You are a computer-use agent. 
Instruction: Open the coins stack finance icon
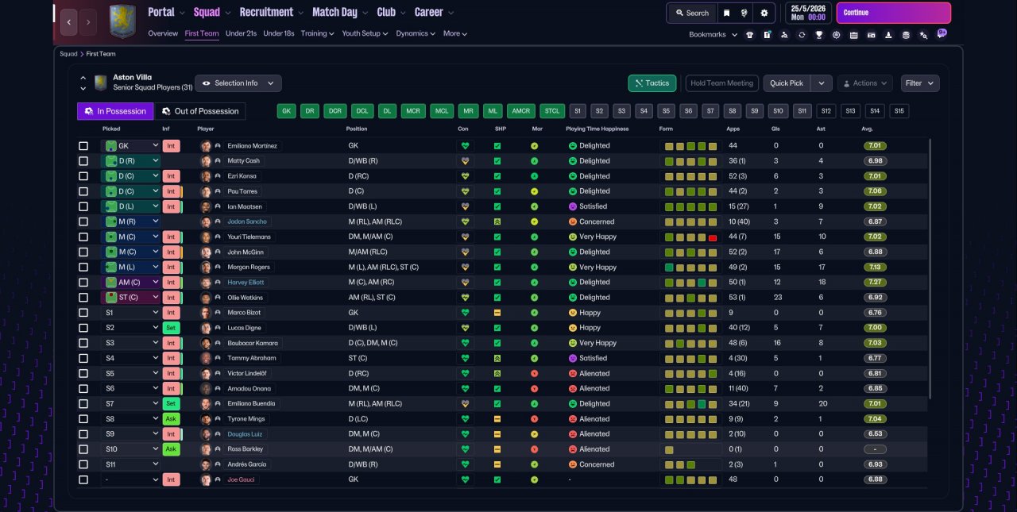point(906,35)
